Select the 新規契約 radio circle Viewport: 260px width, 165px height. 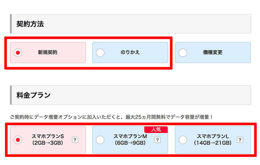[18, 53]
